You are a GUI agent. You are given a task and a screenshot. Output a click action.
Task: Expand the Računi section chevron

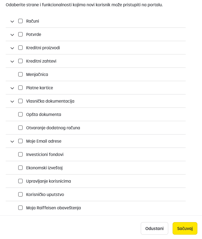click(x=12, y=21)
